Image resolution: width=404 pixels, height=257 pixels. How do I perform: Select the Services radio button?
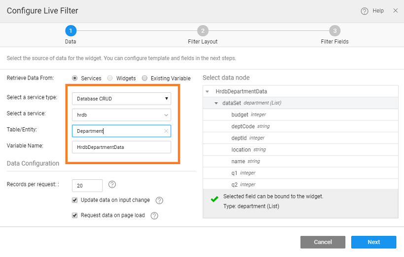(x=75, y=78)
